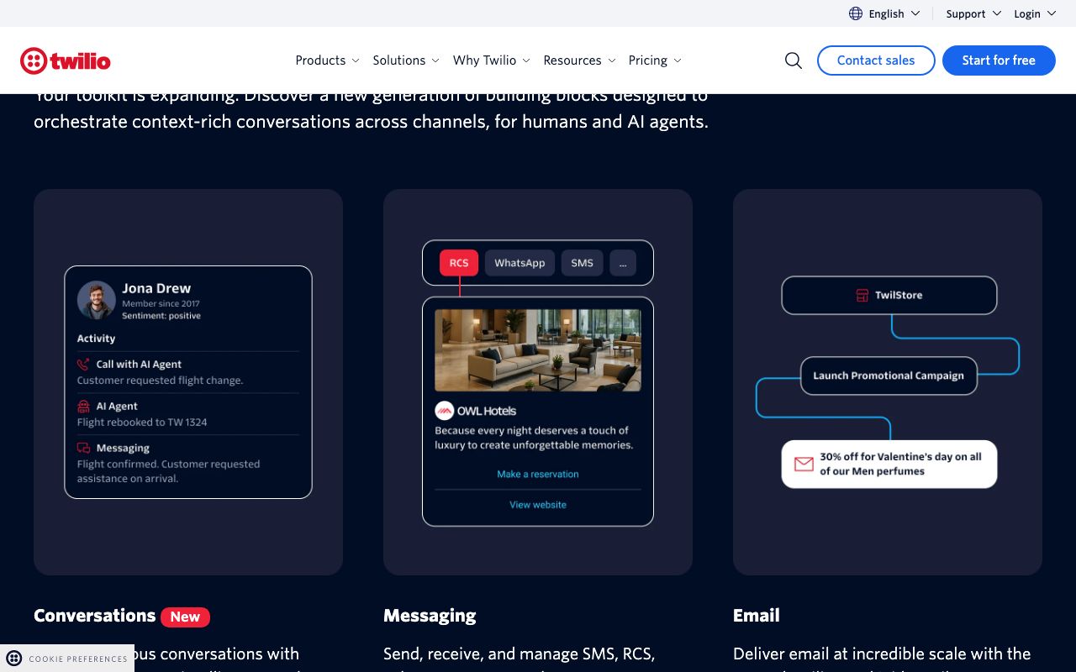Click the globe language icon

tap(856, 13)
